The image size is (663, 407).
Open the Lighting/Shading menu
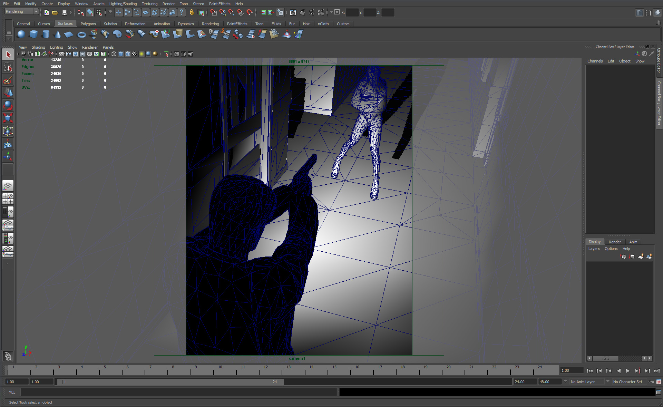click(123, 4)
